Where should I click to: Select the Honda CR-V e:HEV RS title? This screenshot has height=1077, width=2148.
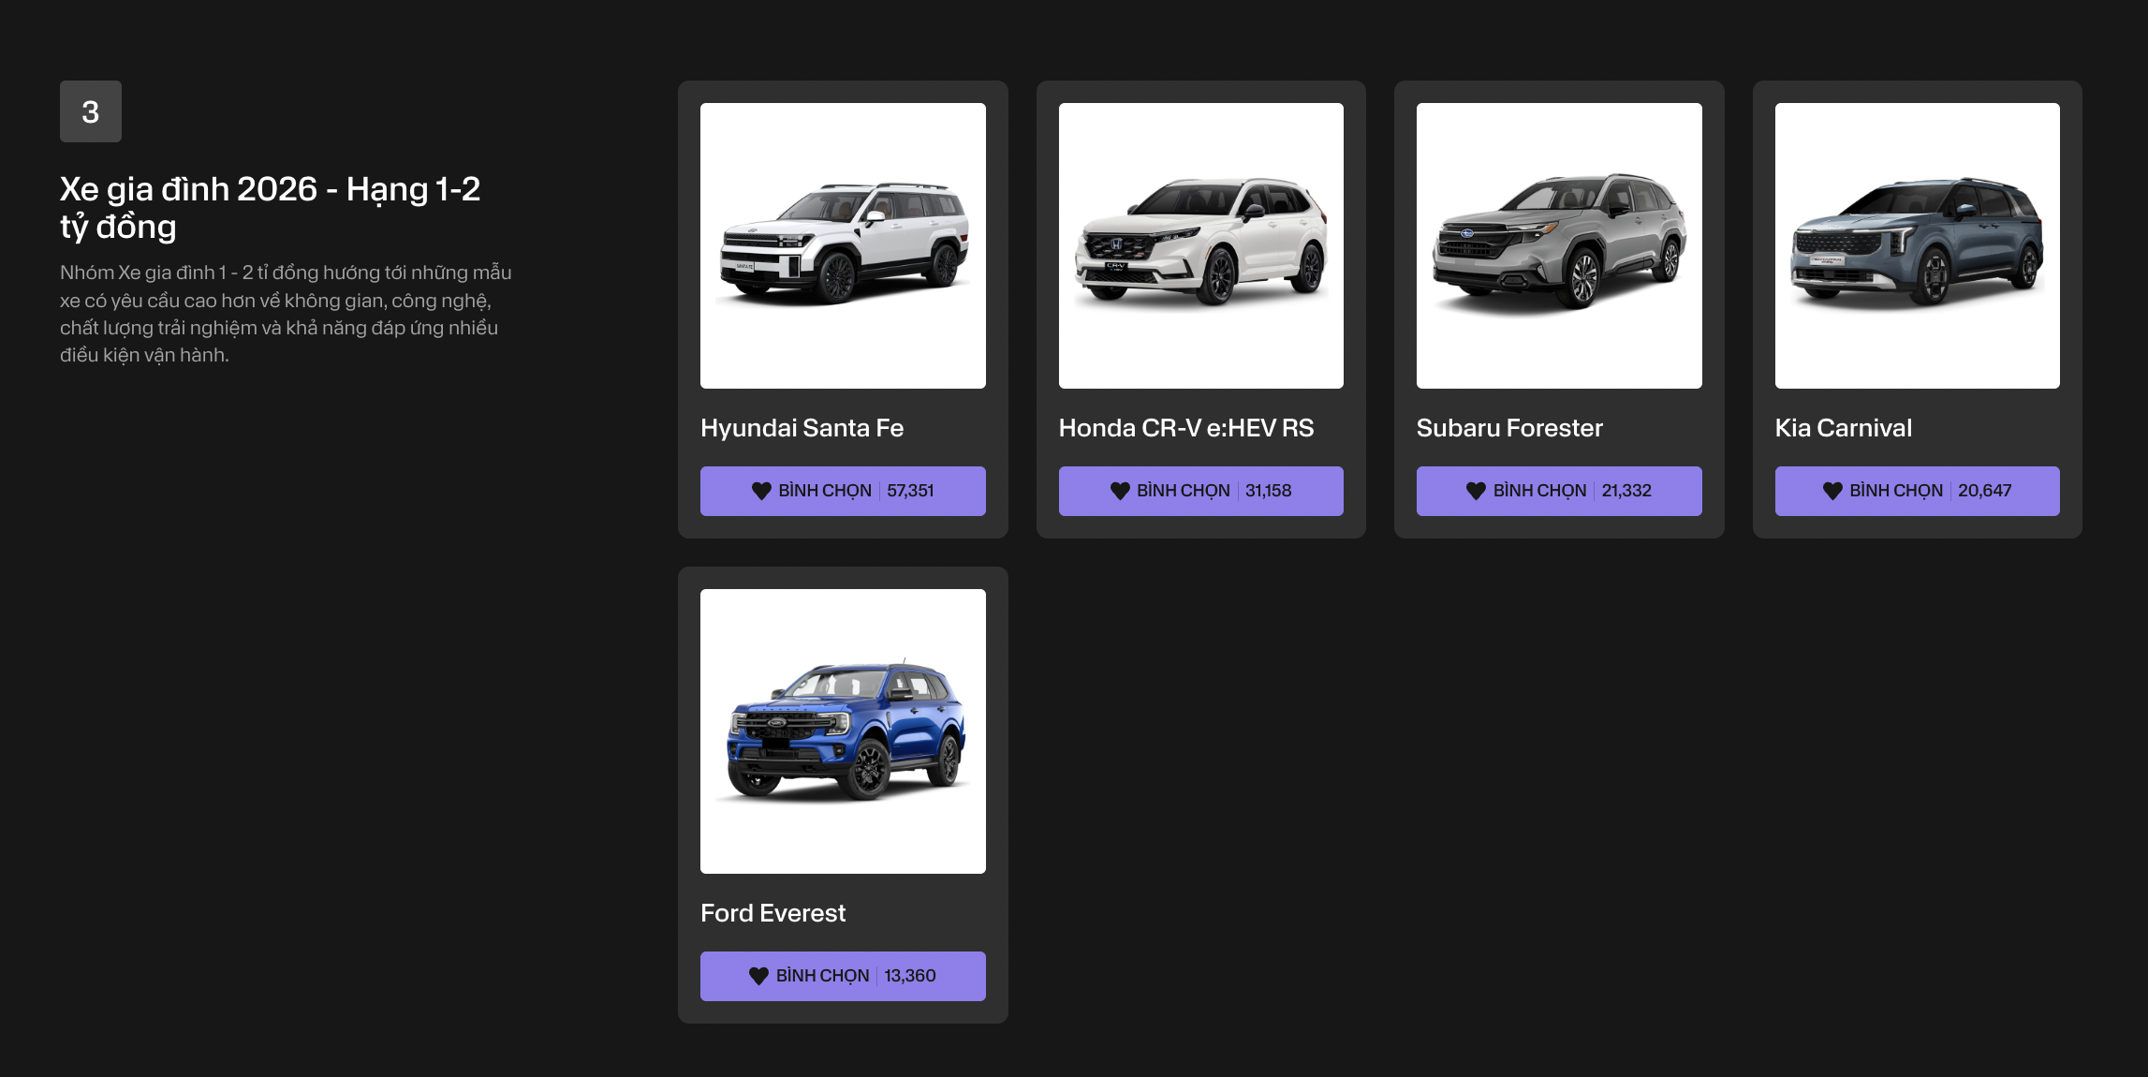click(1185, 428)
